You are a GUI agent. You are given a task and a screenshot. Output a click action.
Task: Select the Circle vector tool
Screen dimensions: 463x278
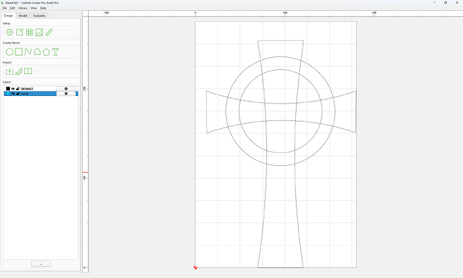pyautogui.click(x=9, y=52)
